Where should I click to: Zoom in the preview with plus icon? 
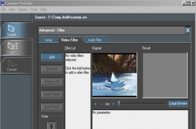click(95, 104)
